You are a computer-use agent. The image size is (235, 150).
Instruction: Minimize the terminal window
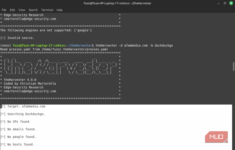(x=219, y=3)
